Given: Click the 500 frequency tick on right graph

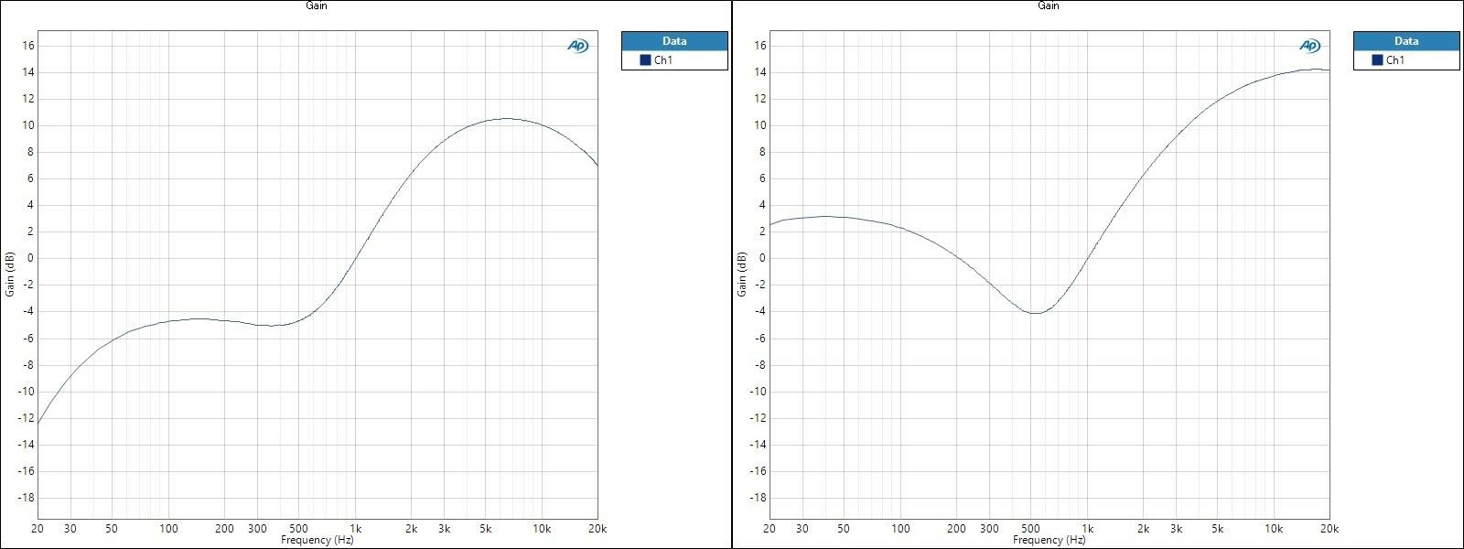Looking at the screenshot, I should pyautogui.click(x=1031, y=529).
